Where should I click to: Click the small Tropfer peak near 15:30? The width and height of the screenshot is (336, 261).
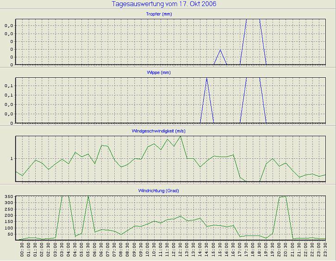point(220,50)
